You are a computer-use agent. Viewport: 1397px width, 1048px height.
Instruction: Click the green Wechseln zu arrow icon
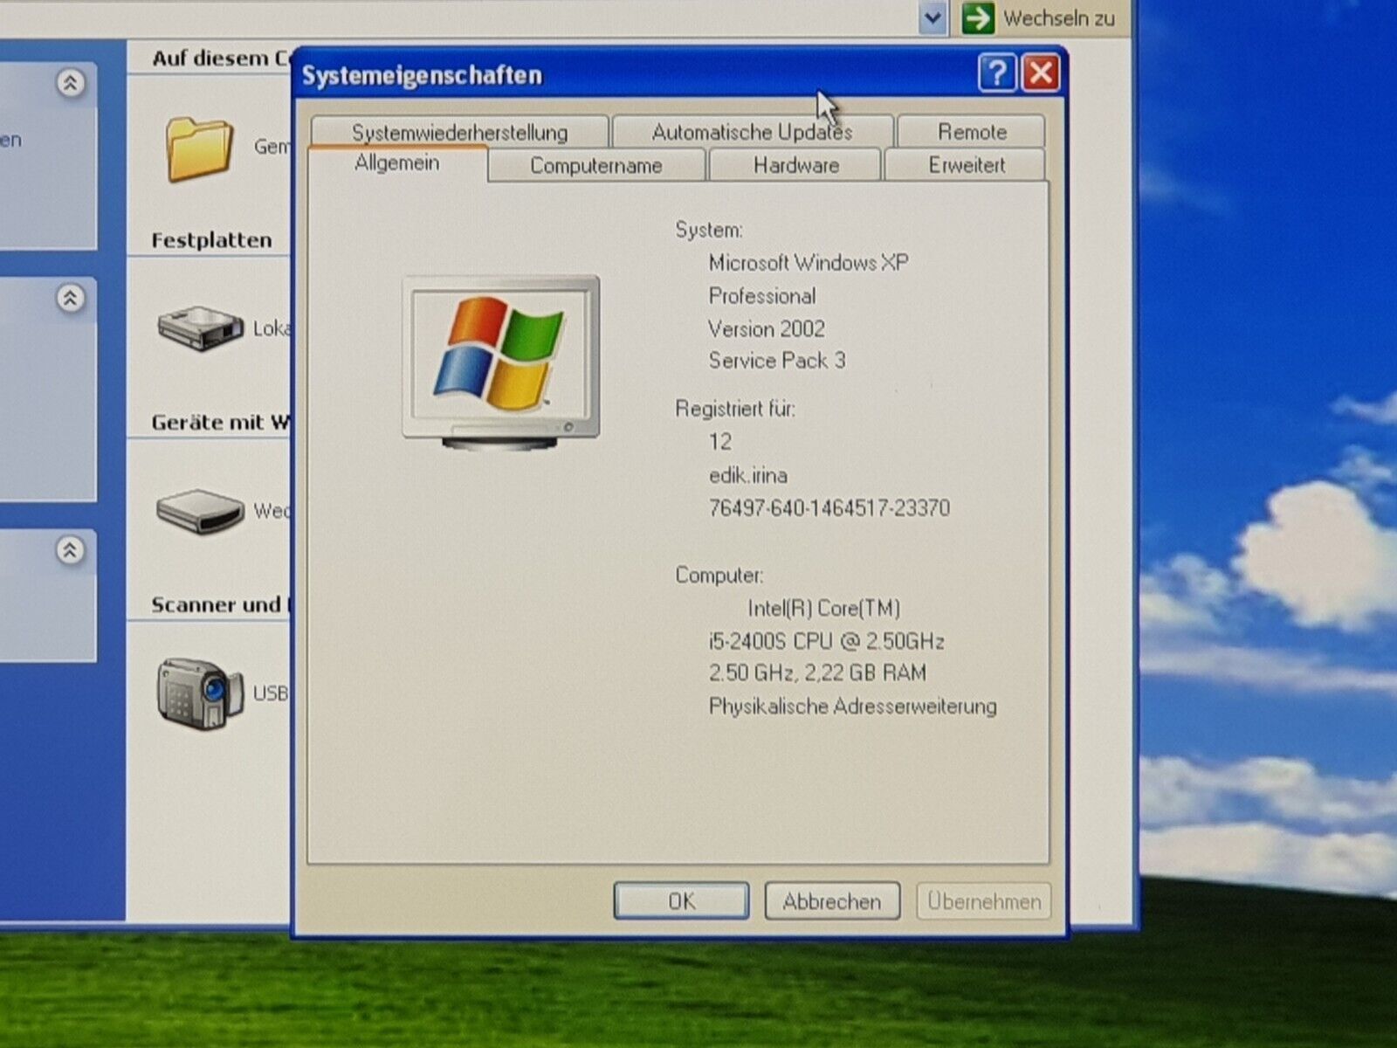tap(978, 17)
